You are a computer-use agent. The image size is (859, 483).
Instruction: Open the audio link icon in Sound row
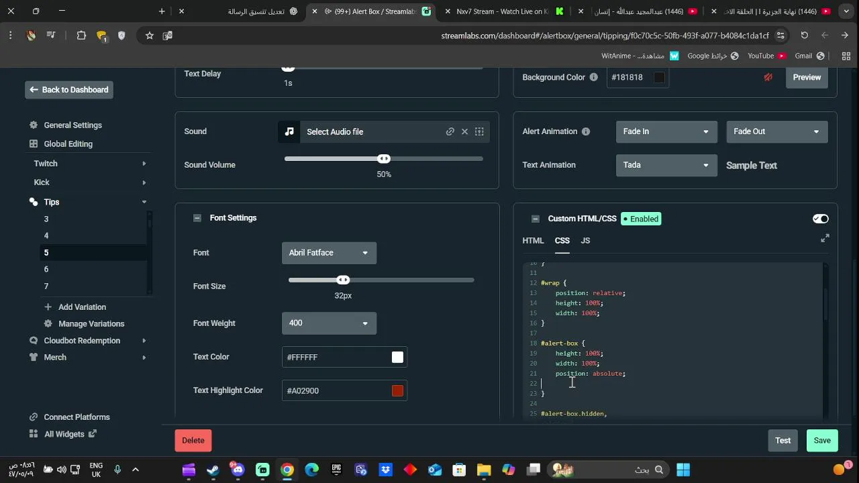[x=450, y=131]
